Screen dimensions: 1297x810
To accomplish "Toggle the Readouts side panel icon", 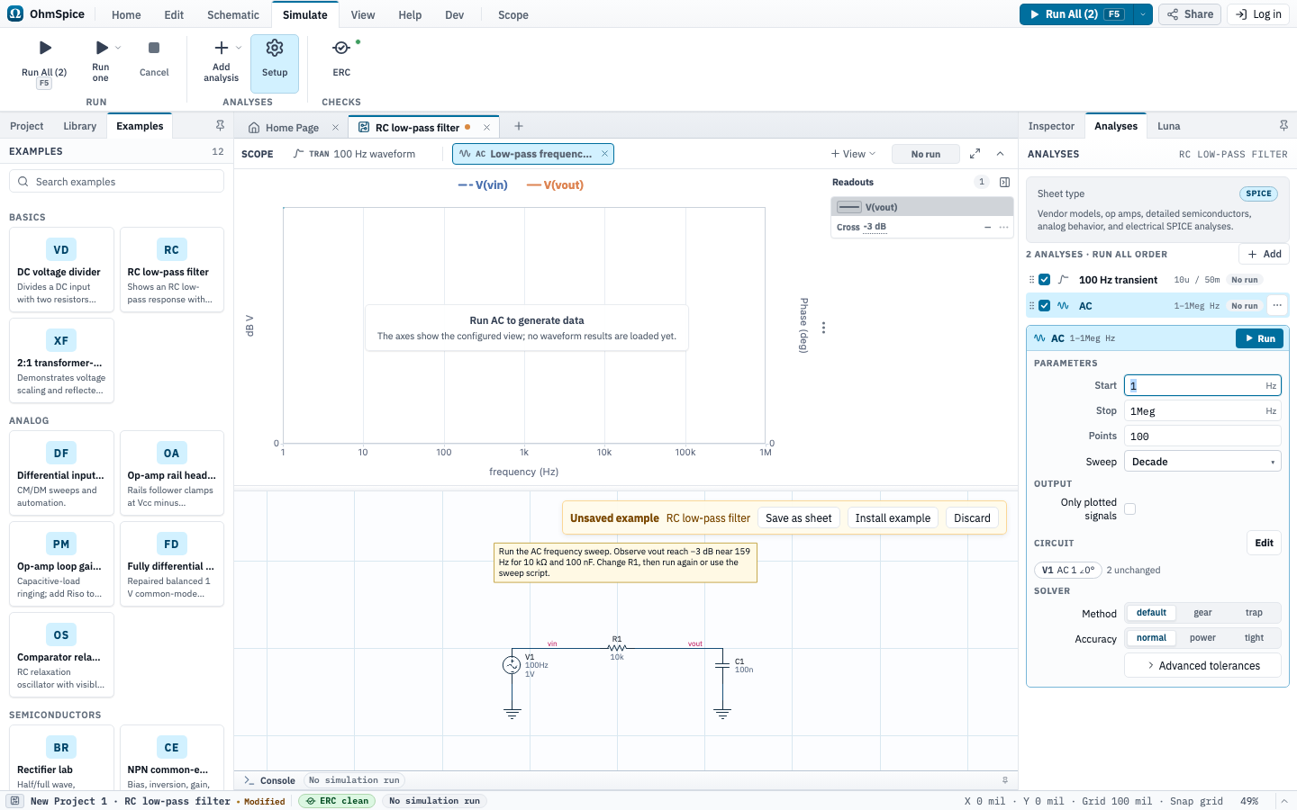I will point(1004,182).
